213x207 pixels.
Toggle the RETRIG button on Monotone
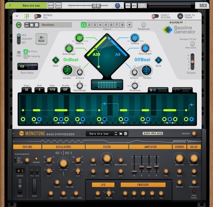tap(36, 159)
